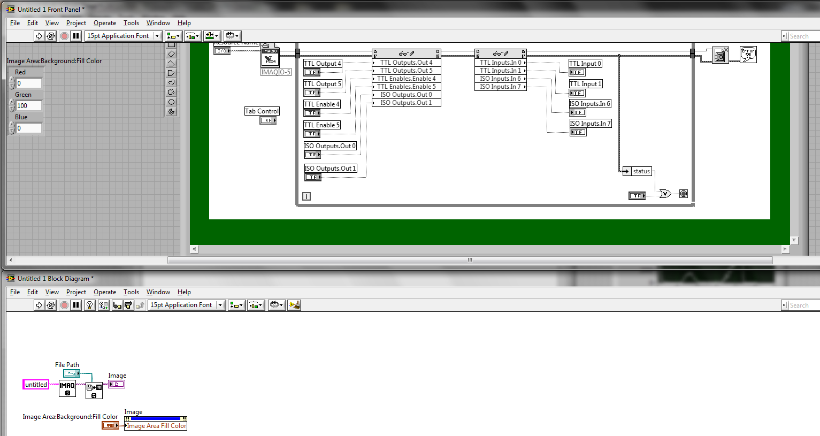This screenshot has height=436, width=820.
Task: Toggle Run Continuously in the Front Panel toolbar
Action: (x=51, y=36)
